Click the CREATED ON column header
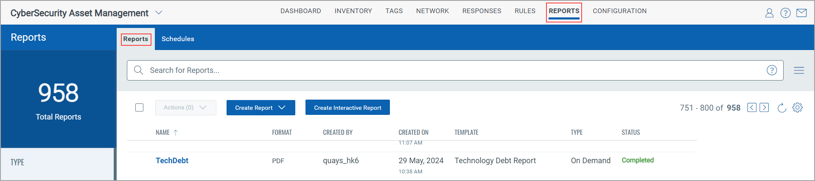Image resolution: width=815 pixels, height=181 pixels. [414, 133]
